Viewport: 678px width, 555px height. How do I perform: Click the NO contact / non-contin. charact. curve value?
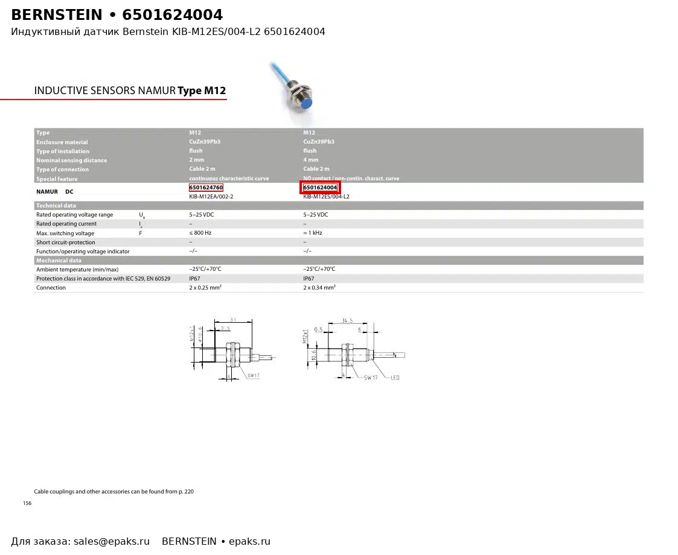(351, 179)
